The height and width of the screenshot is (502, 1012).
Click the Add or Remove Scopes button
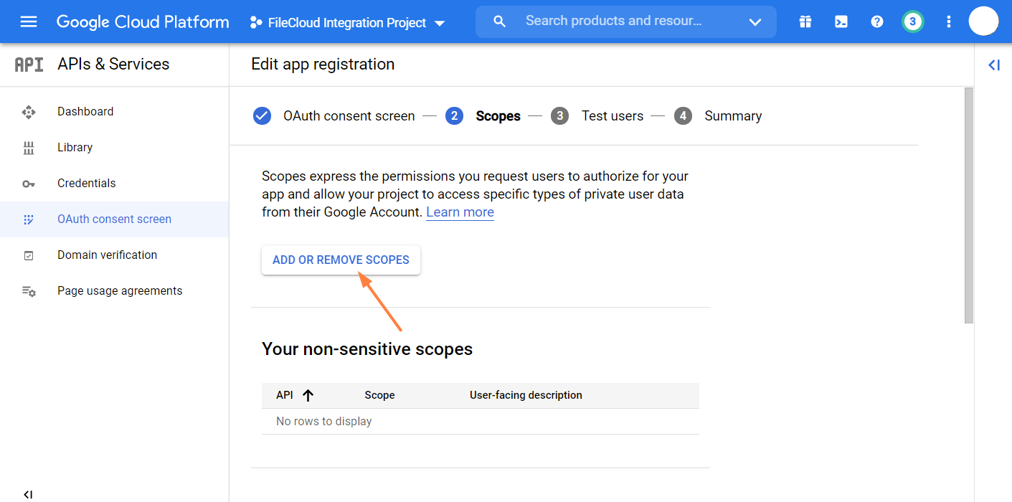pos(341,260)
